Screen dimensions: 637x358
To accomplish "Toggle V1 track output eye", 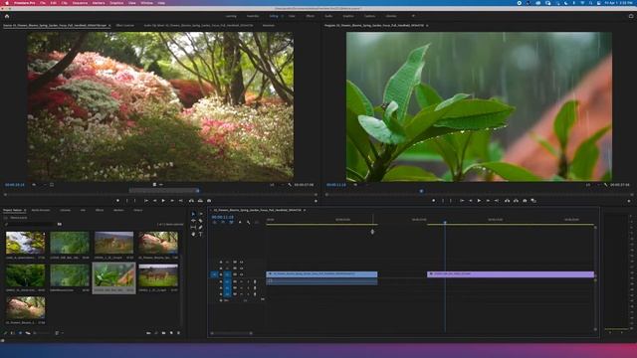I will click(241, 274).
